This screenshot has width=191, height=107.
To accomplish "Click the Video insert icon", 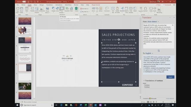I will (x=151, y=8).
